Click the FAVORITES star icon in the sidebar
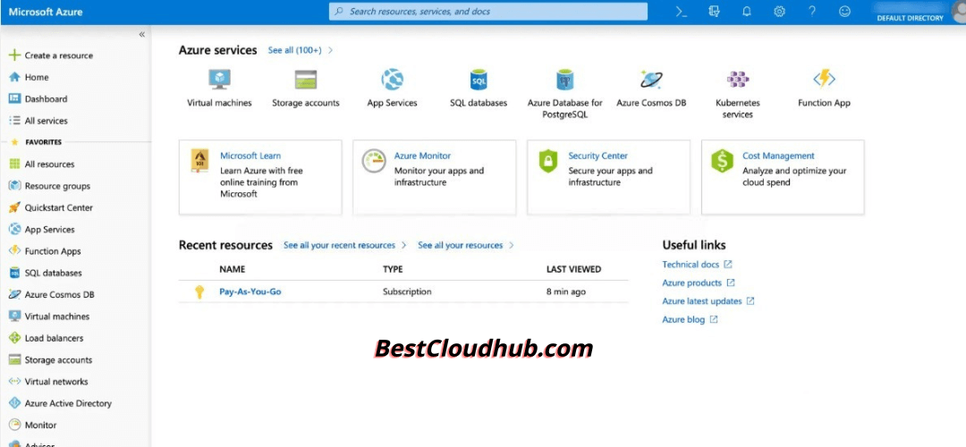The height and width of the screenshot is (447, 966). click(14, 142)
